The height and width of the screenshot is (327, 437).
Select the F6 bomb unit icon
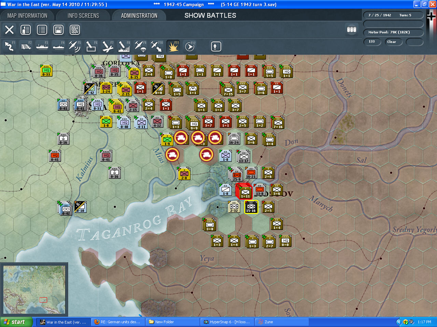click(91, 46)
